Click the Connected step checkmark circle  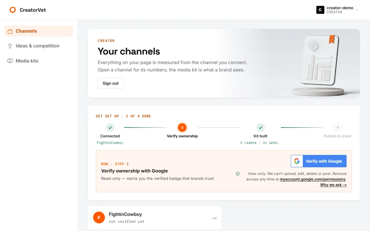tap(110, 128)
